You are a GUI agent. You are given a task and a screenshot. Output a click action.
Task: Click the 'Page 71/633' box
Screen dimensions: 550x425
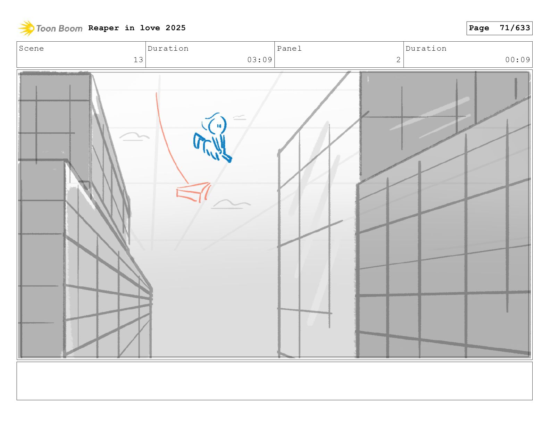point(499,28)
